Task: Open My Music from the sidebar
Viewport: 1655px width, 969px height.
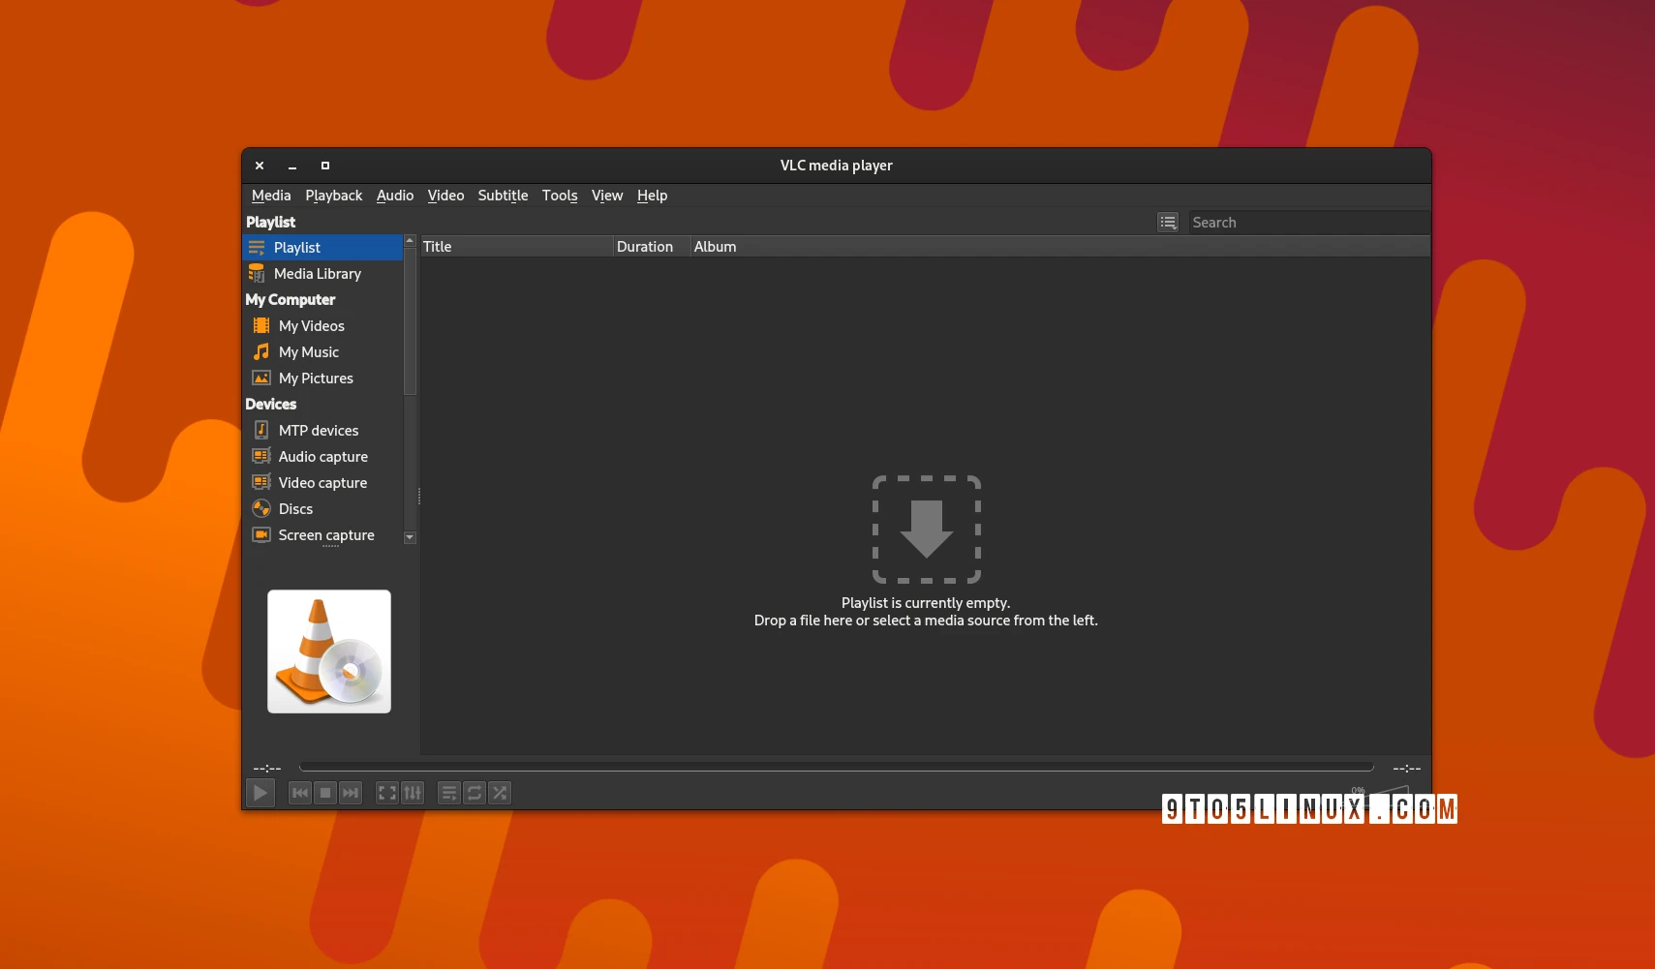Action: 306,351
